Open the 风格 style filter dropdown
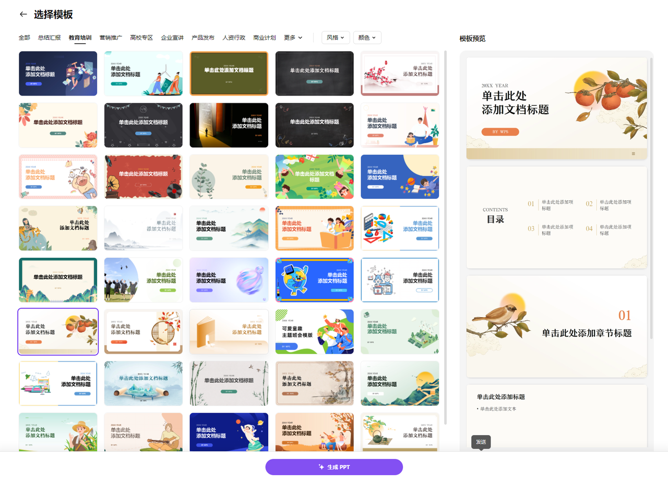 tap(335, 37)
